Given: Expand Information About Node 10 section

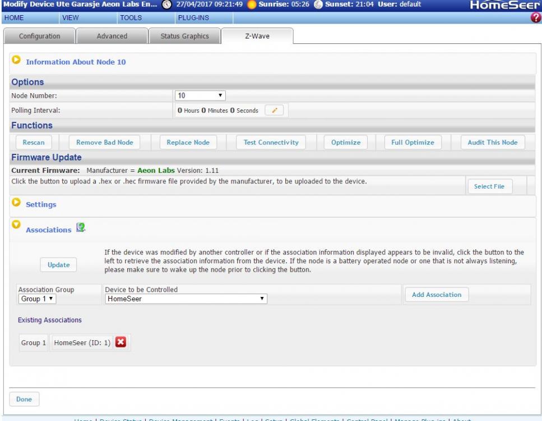Looking at the screenshot, I should pos(16,61).
